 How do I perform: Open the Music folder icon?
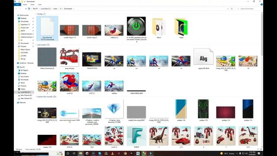click(x=159, y=27)
